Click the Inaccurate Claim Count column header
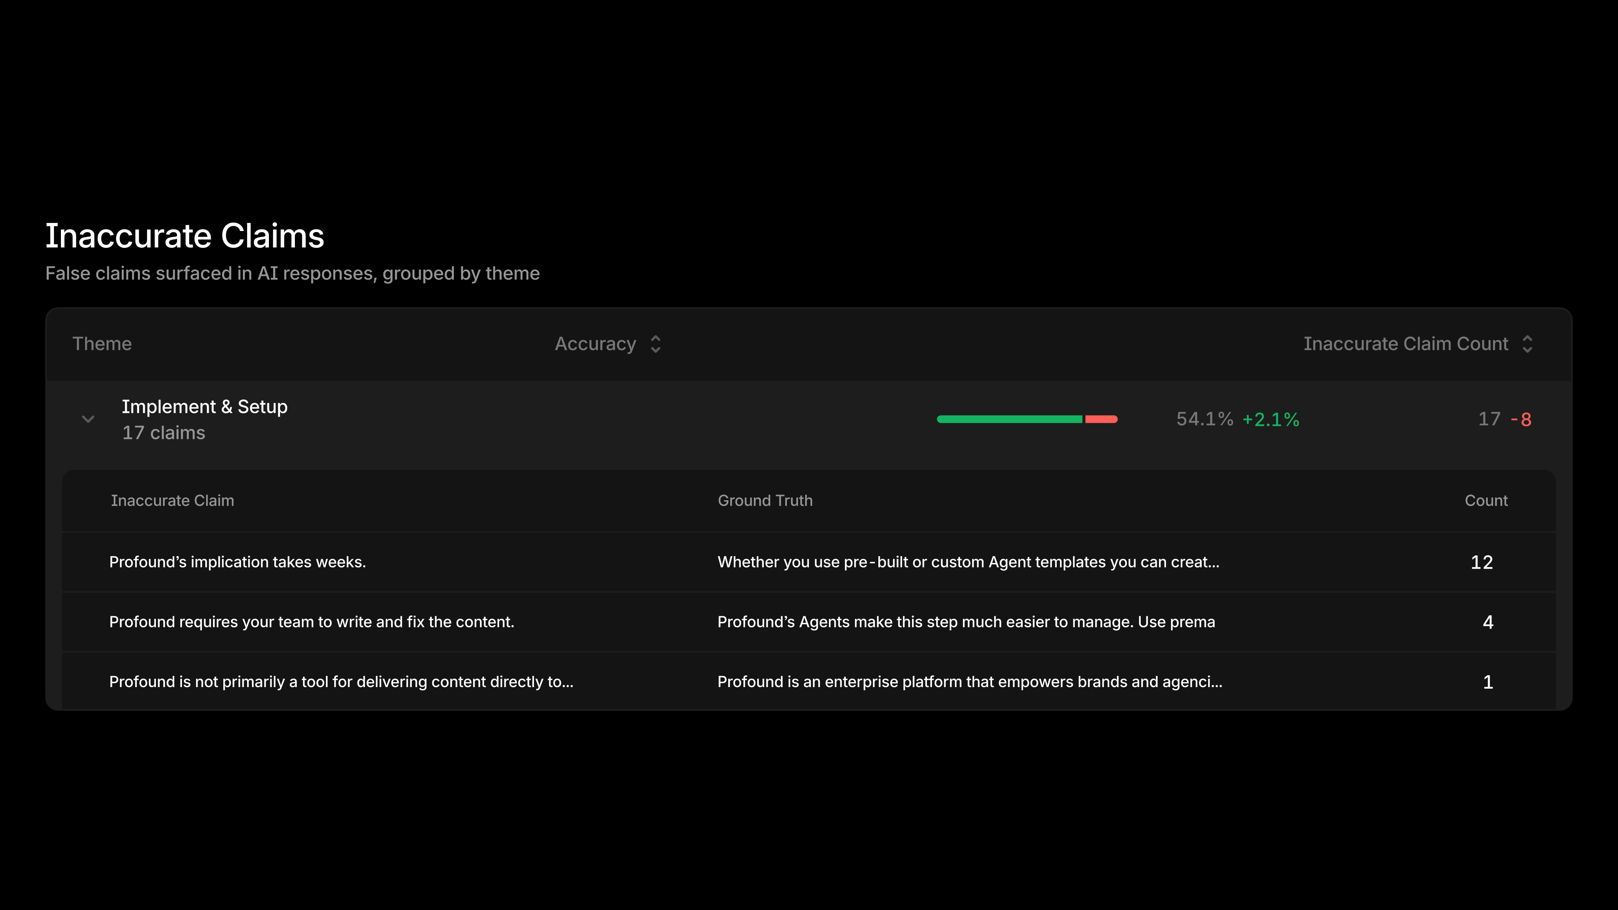Screen dimensions: 1618x910 pyautogui.click(x=1406, y=344)
